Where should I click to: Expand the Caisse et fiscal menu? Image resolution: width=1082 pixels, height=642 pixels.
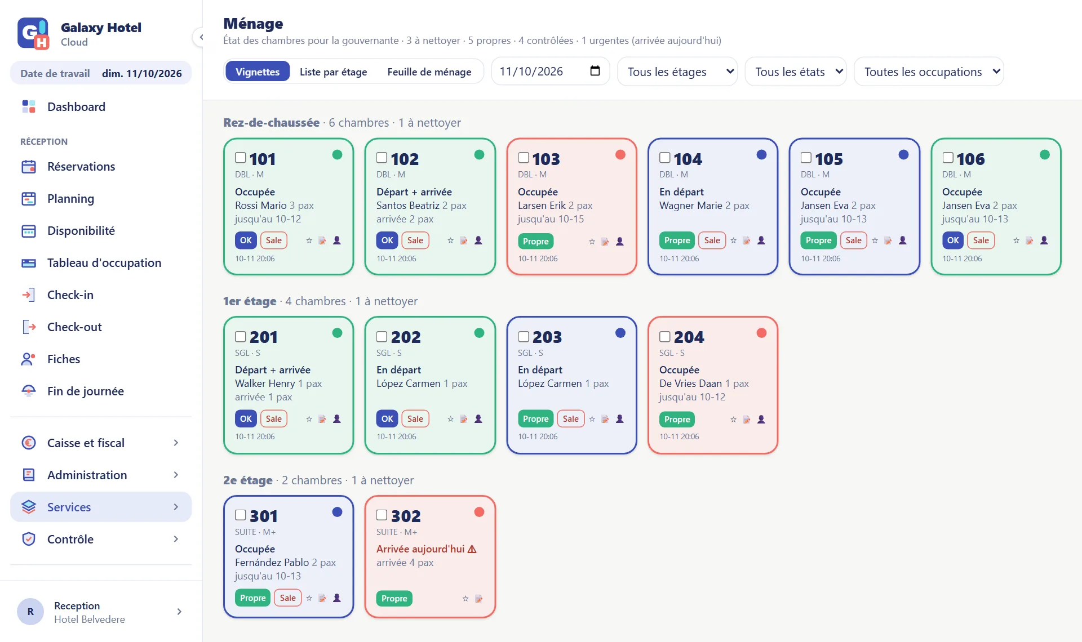coord(101,443)
